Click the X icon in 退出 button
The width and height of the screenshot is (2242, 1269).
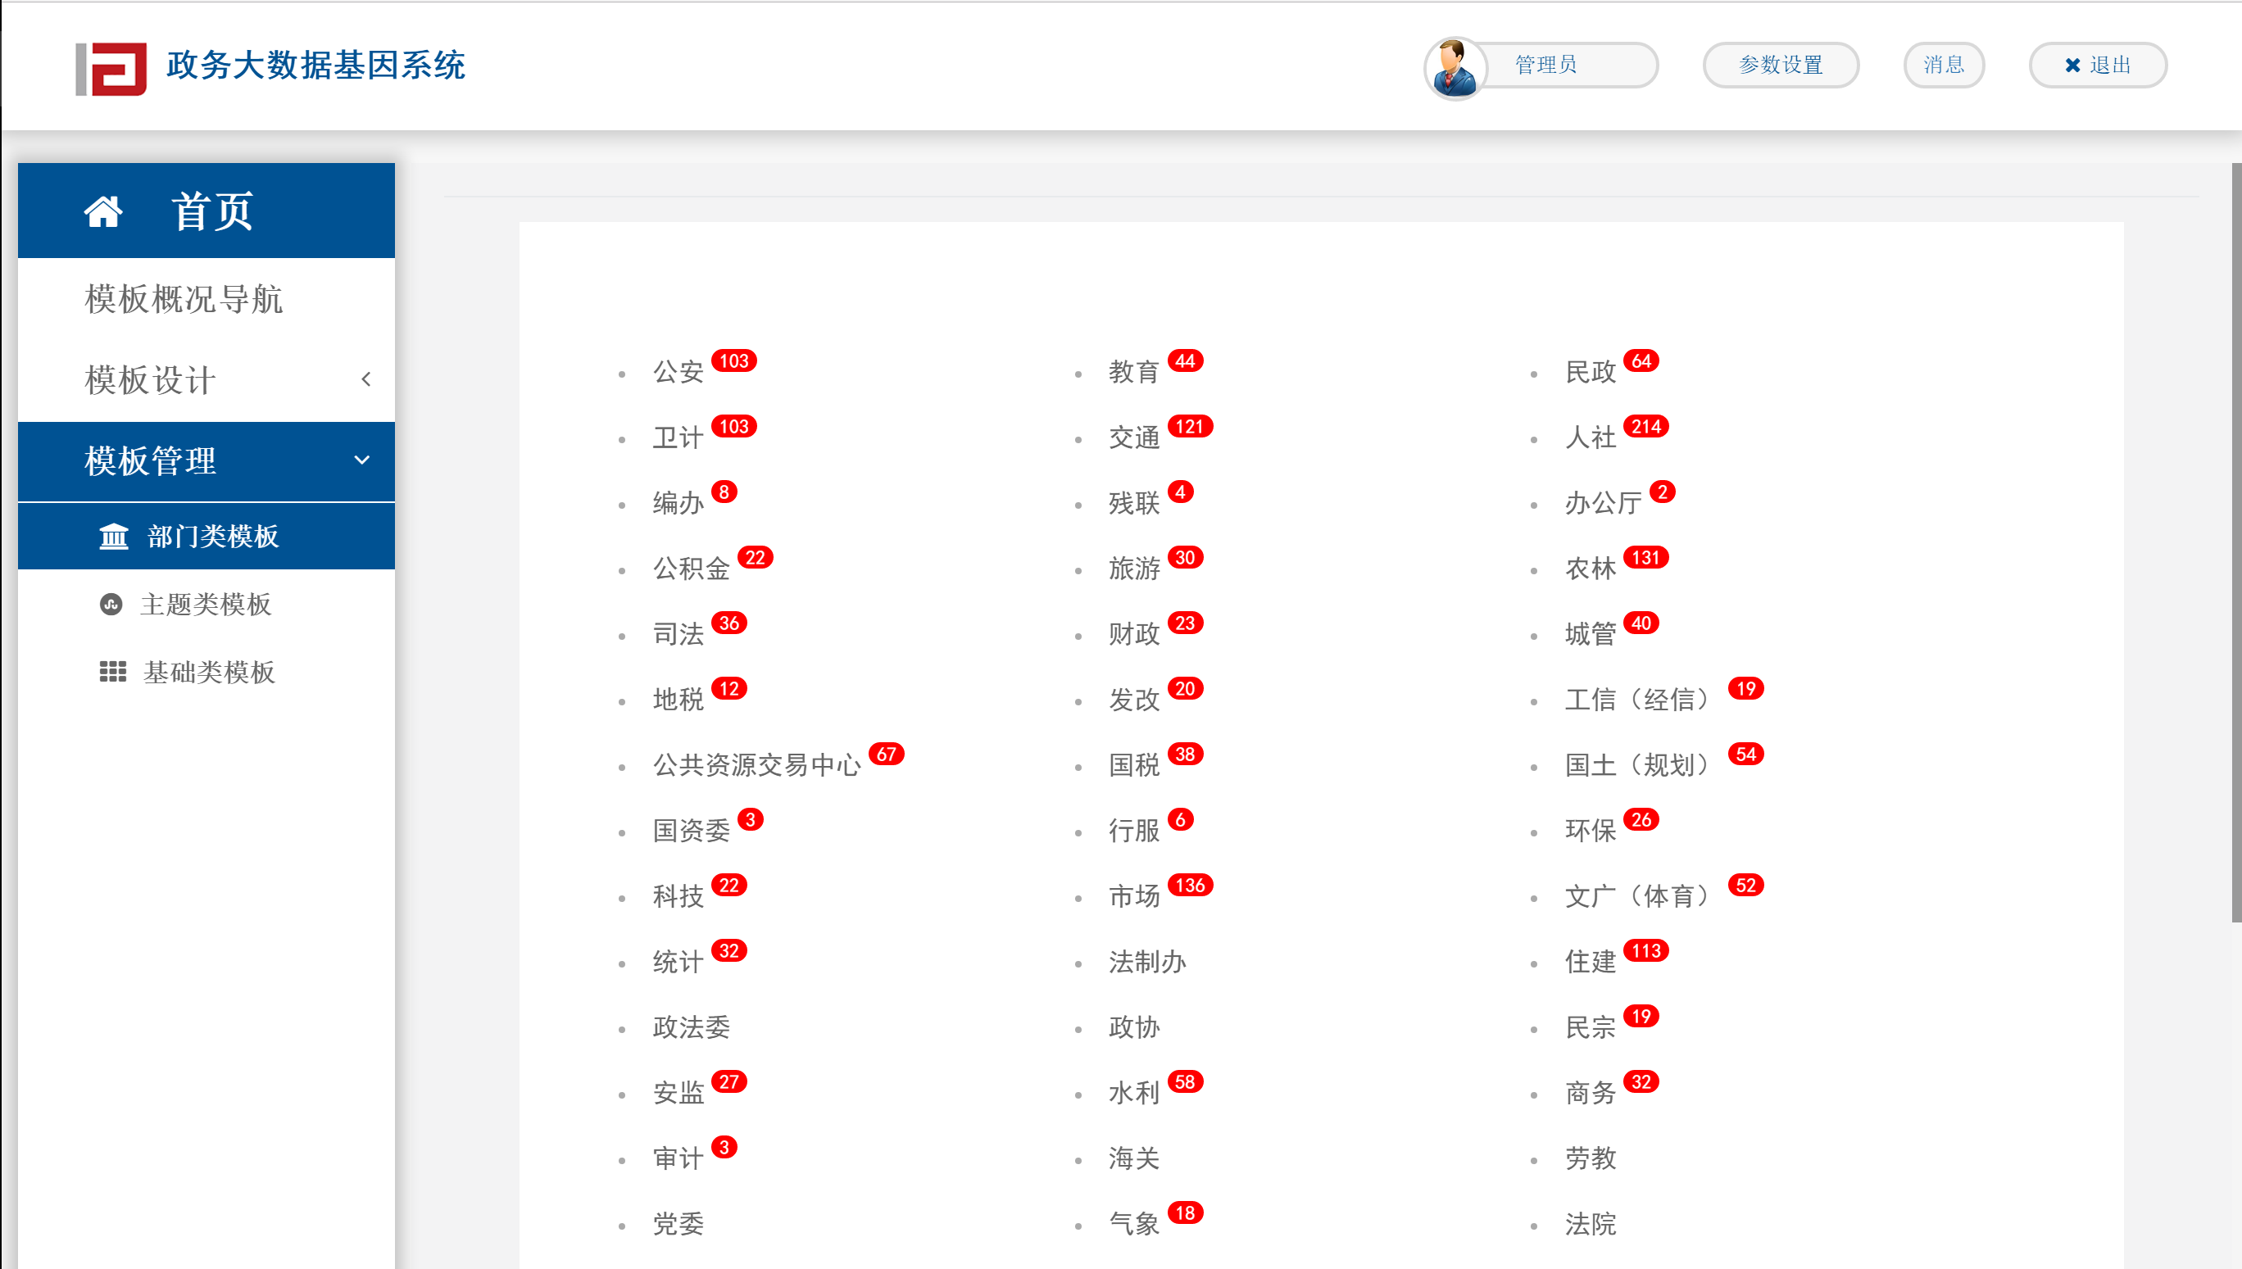tap(2072, 66)
